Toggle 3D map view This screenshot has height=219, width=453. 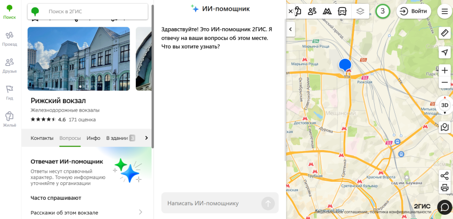(444, 105)
